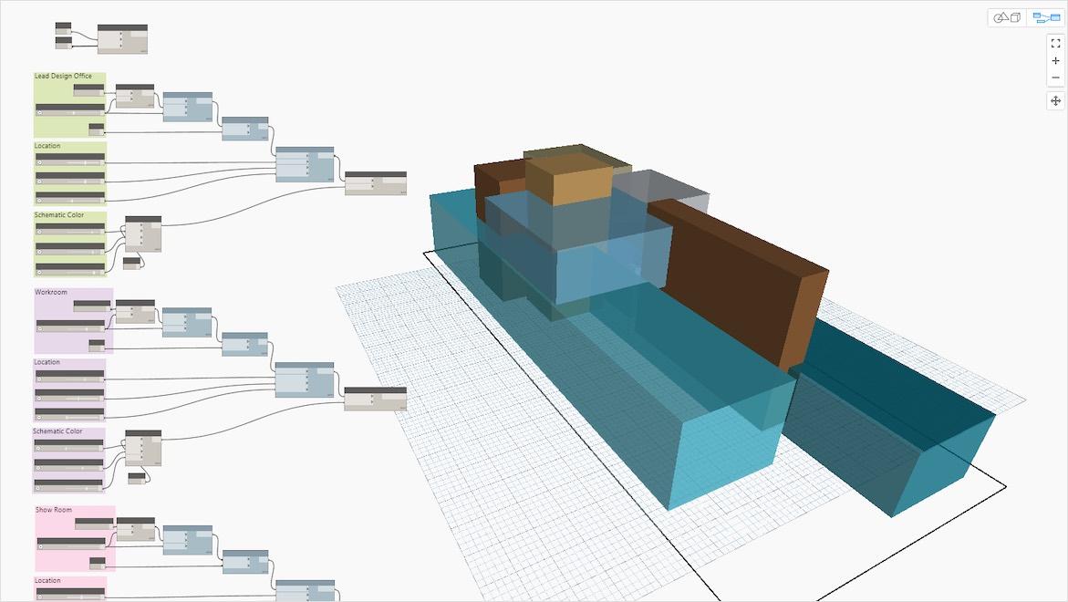This screenshot has height=602, width=1068.
Task: Select the Lead Design Office group title
Action: (x=63, y=77)
